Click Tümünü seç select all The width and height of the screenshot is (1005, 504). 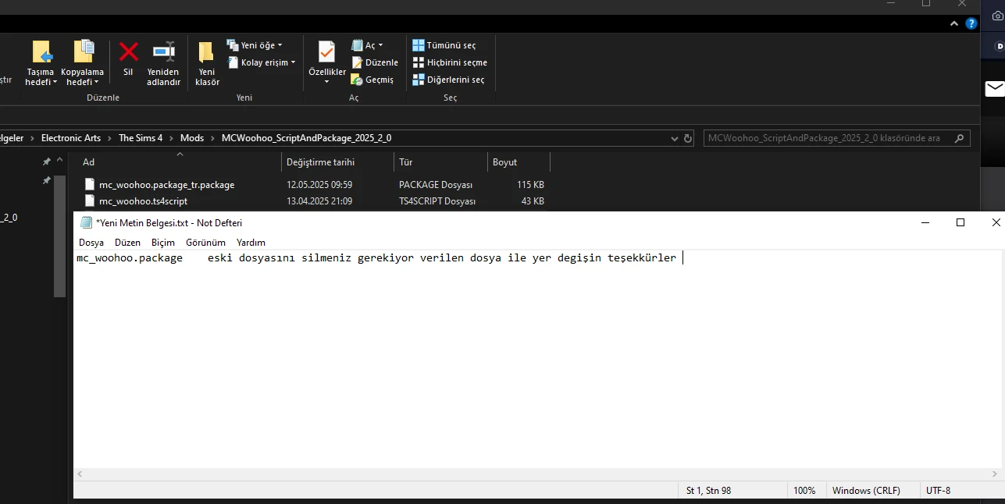point(444,45)
